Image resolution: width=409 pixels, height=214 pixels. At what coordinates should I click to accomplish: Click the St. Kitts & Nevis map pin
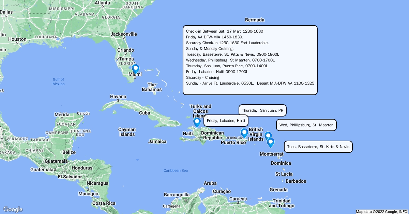(x=270, y=143)
